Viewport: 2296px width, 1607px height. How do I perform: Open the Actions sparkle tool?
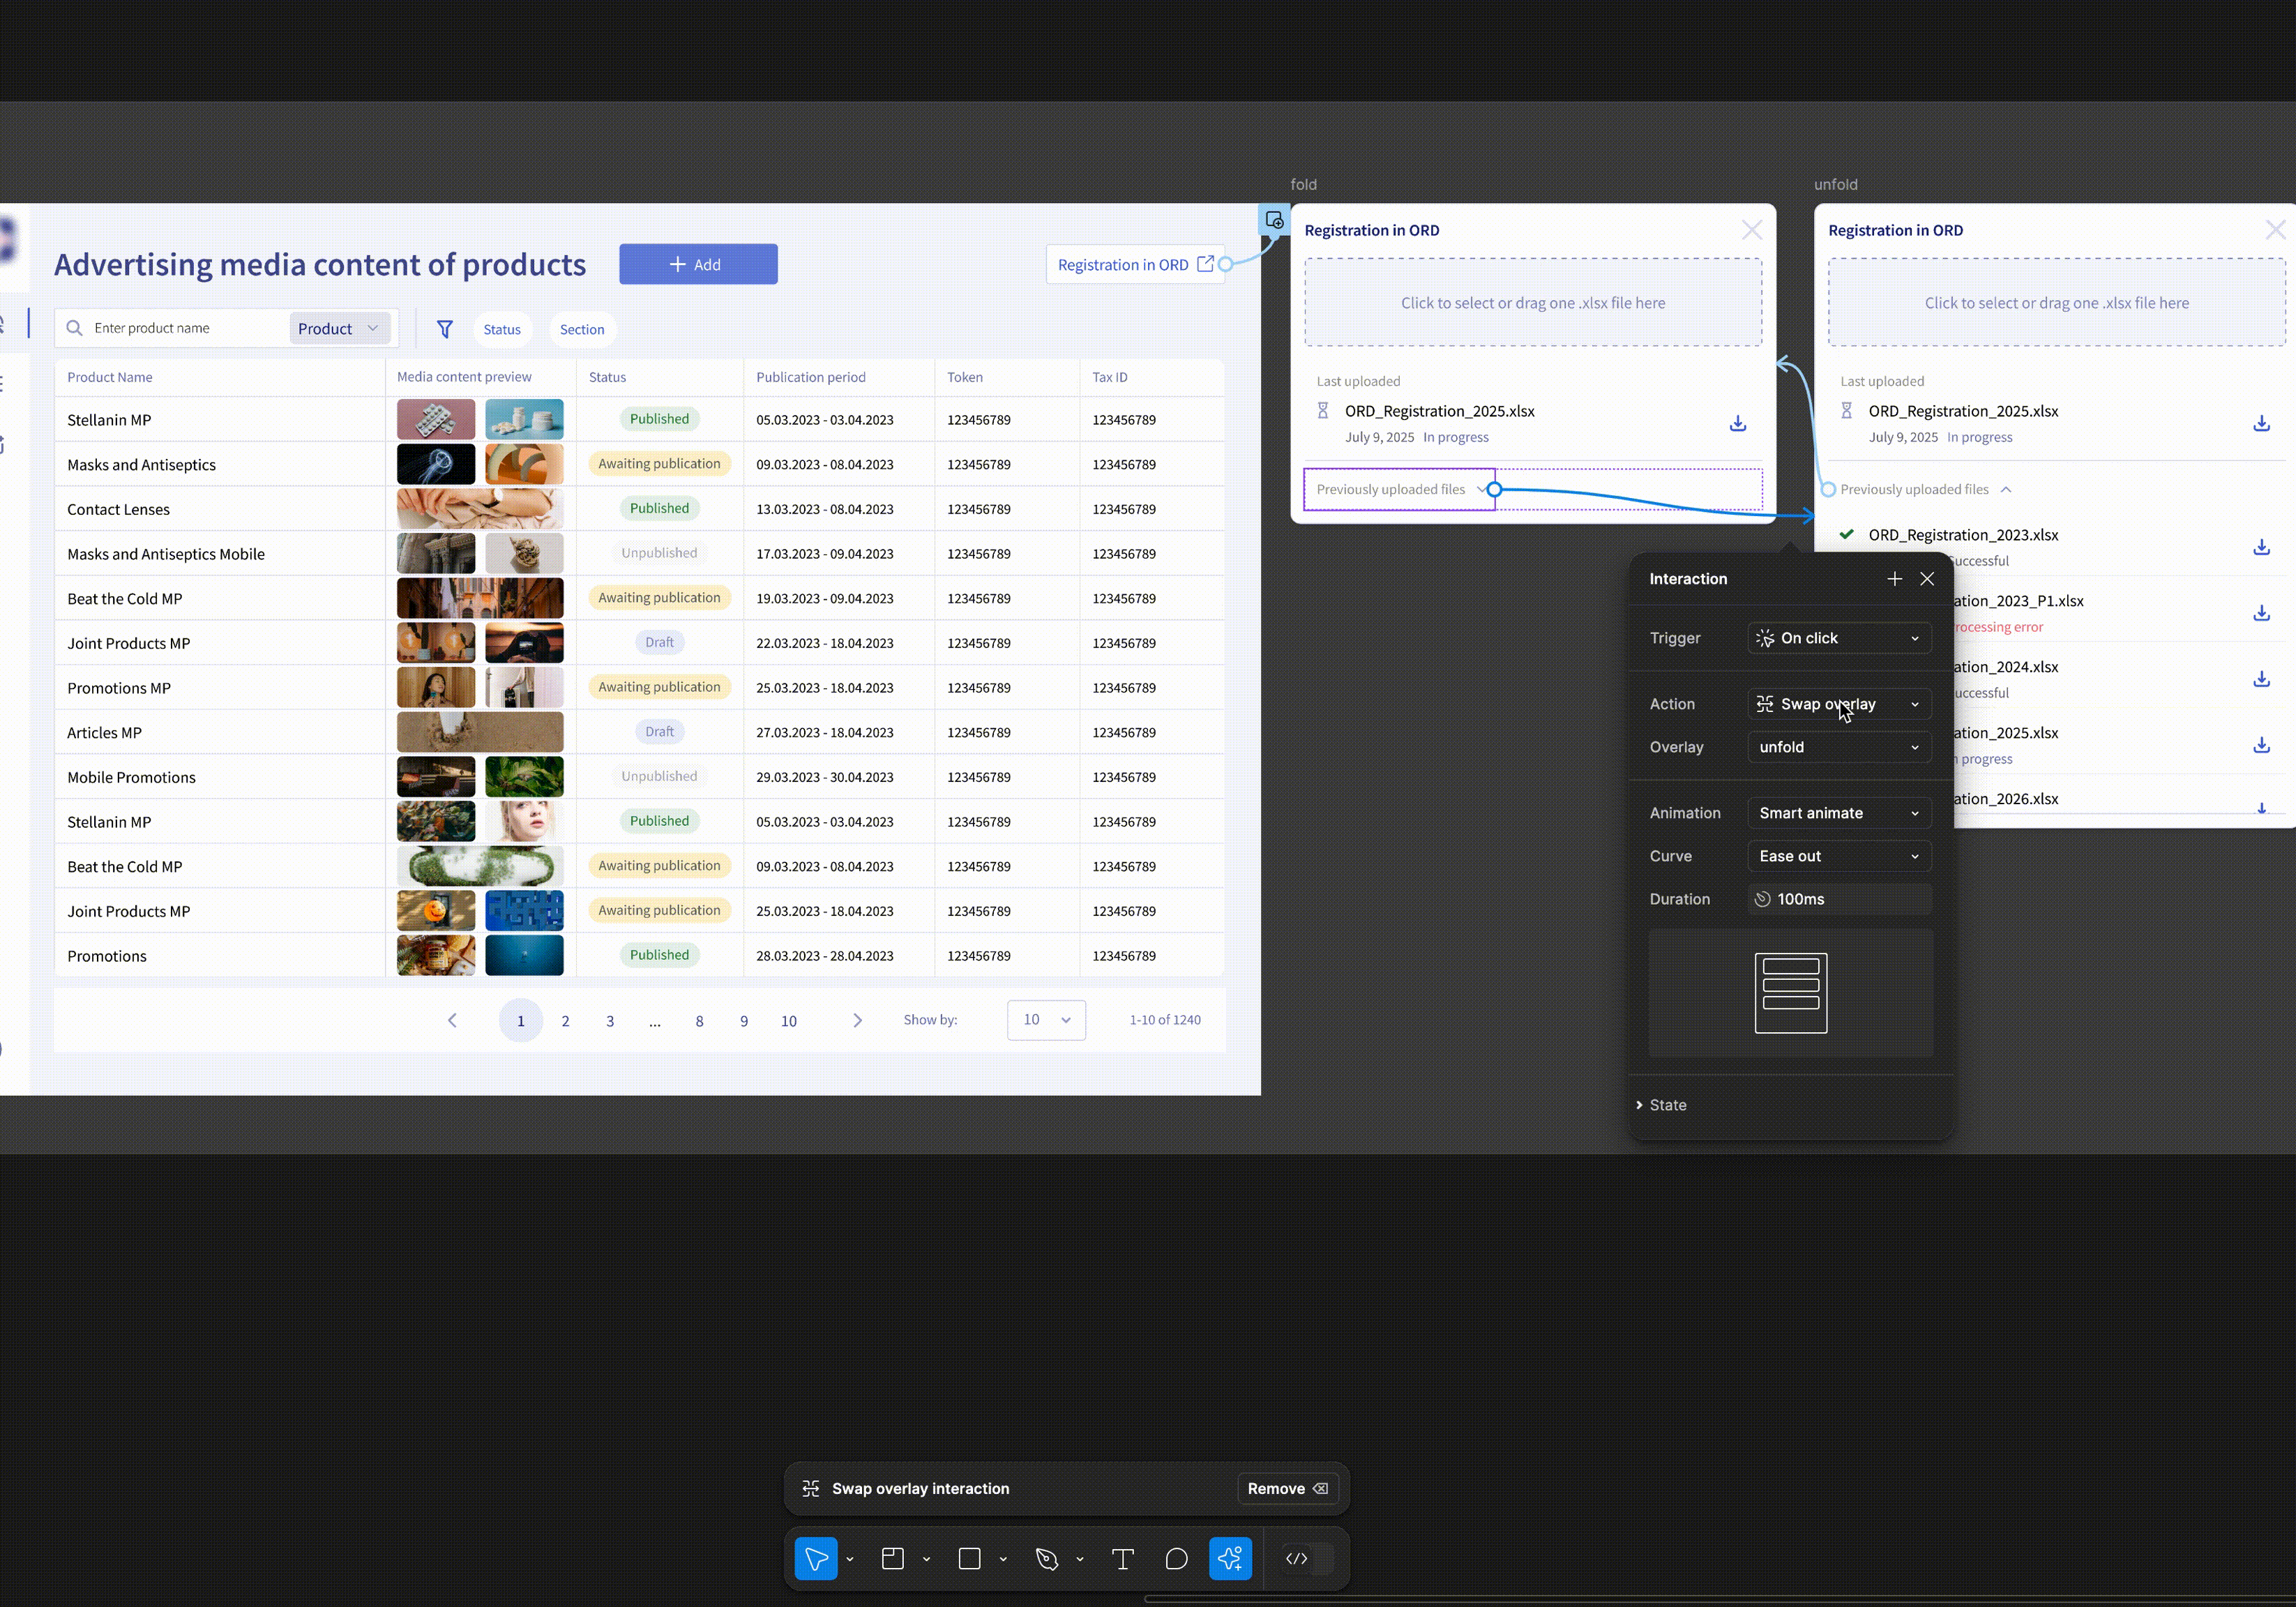click(x=1230, y=1558)
